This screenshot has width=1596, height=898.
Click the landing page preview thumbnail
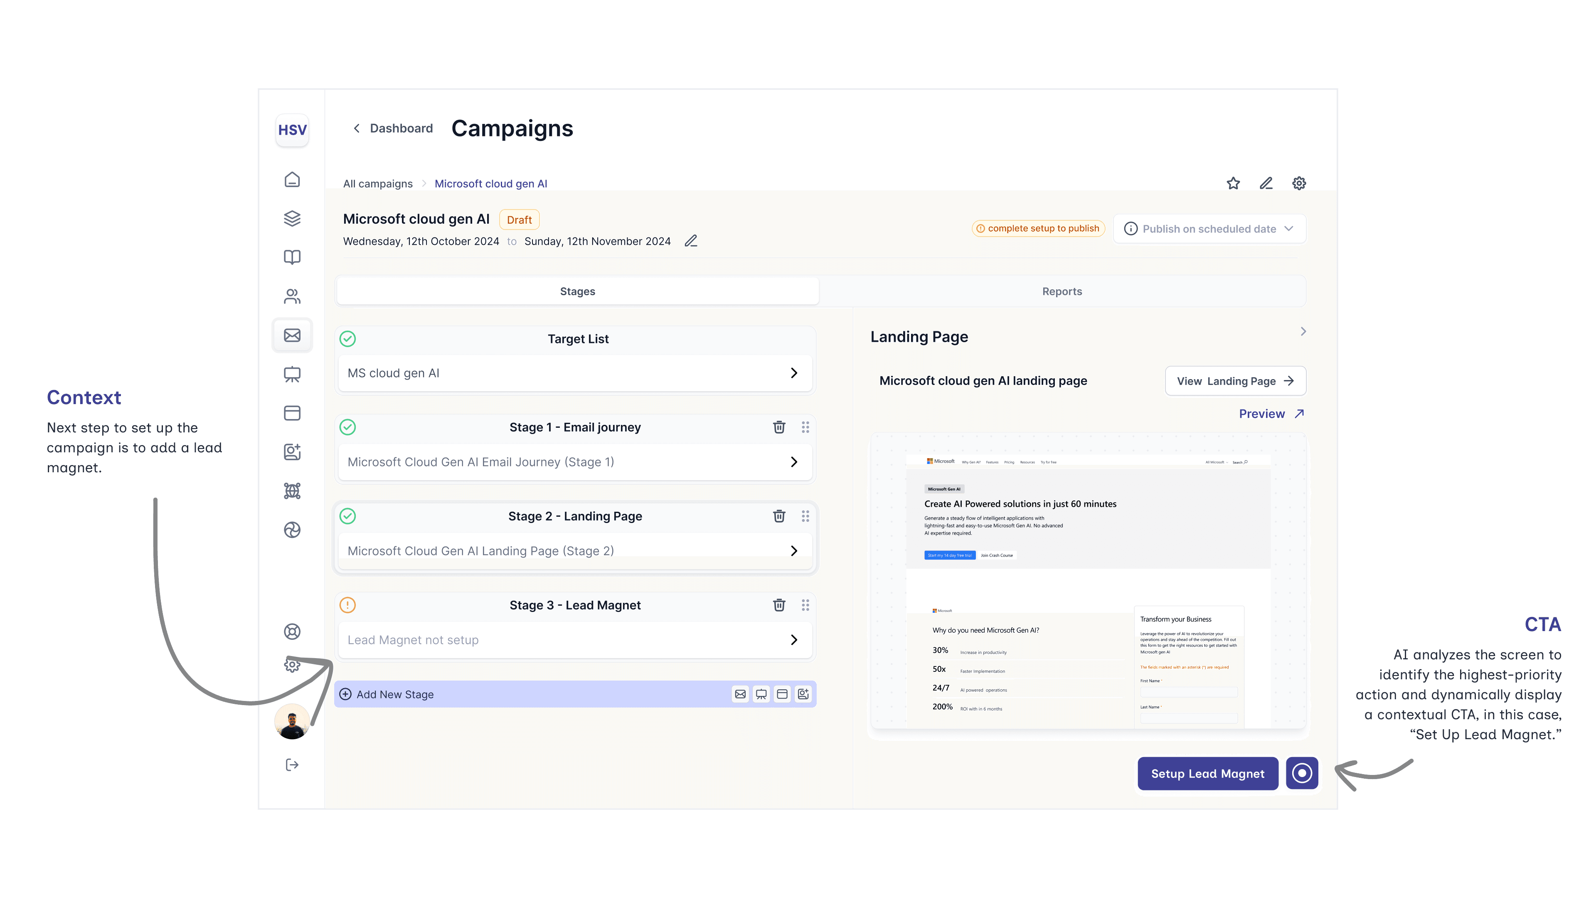pyautogui.click(x=1088, y=581)
